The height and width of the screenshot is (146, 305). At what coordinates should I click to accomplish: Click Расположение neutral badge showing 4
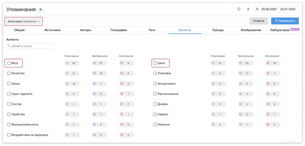click(x=246, y=94)
